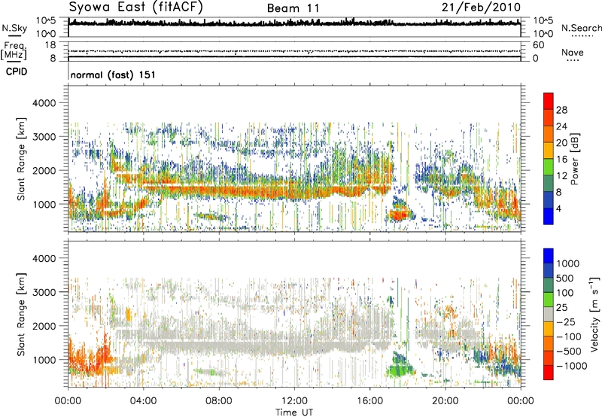Click the "25" label on the Velocity color bar
Viewport: 602px width, 417px height.
tap(562, 308)
